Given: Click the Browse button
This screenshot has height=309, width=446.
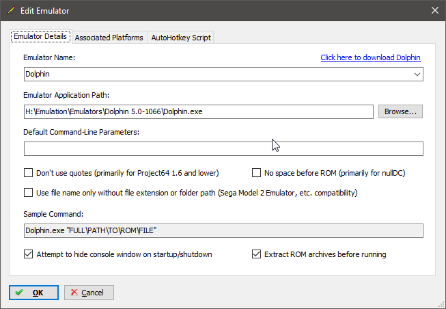Looking at the screenshot, I should 400,111.
